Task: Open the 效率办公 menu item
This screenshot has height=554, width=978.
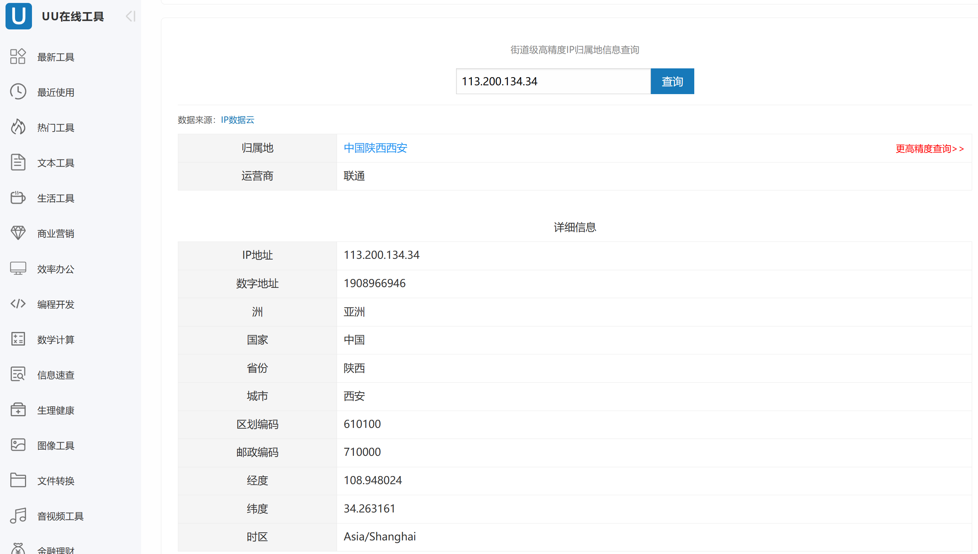Action: tap(55, 269)
